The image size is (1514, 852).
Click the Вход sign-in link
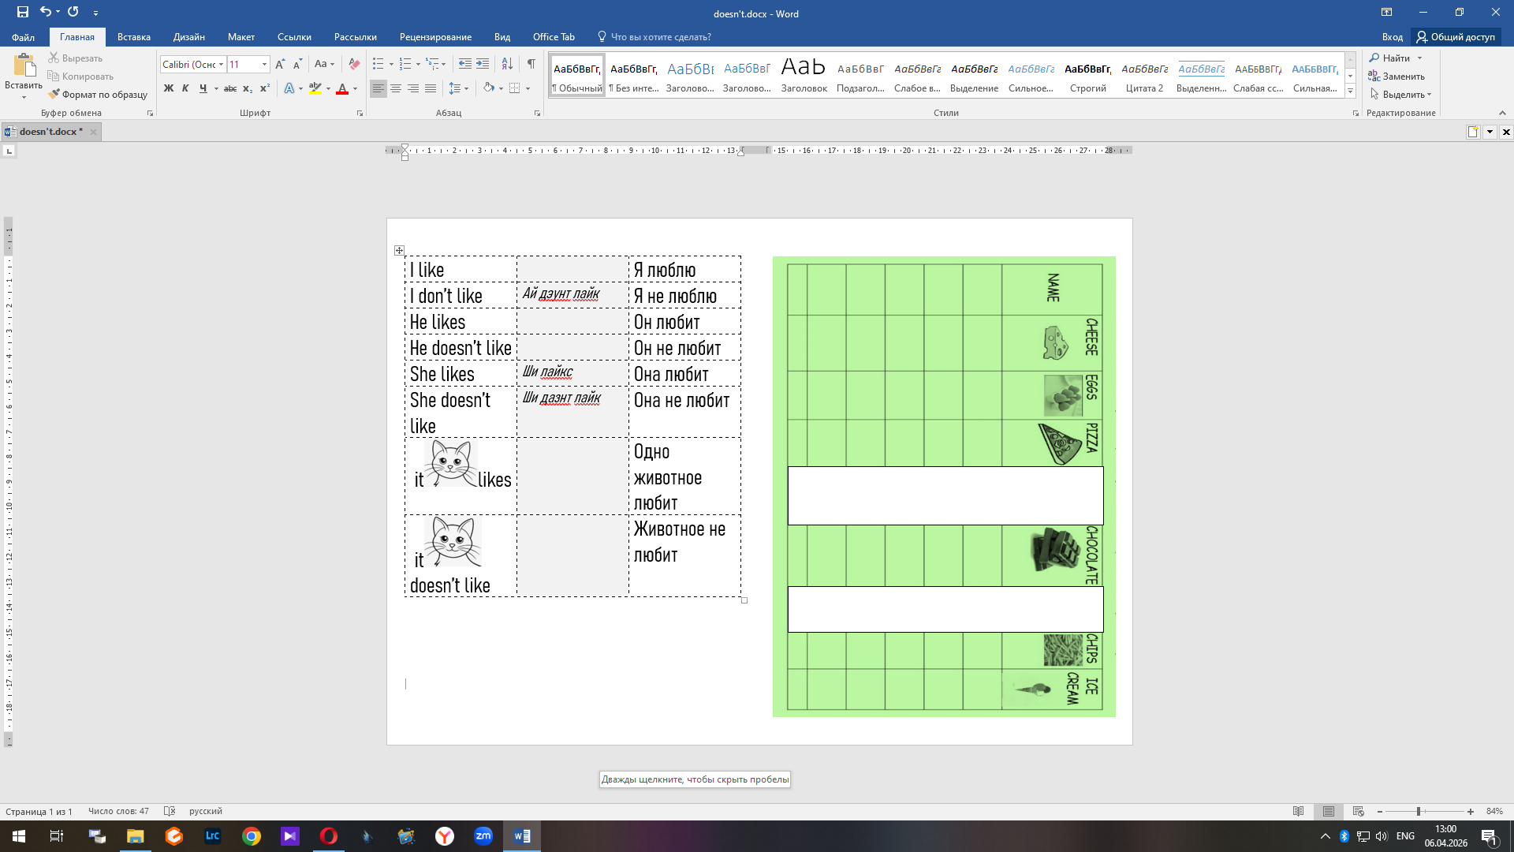pyautogui.click(x=1393, y=37)
